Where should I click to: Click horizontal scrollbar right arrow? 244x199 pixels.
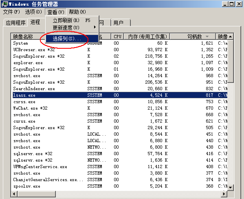[224, 194]
